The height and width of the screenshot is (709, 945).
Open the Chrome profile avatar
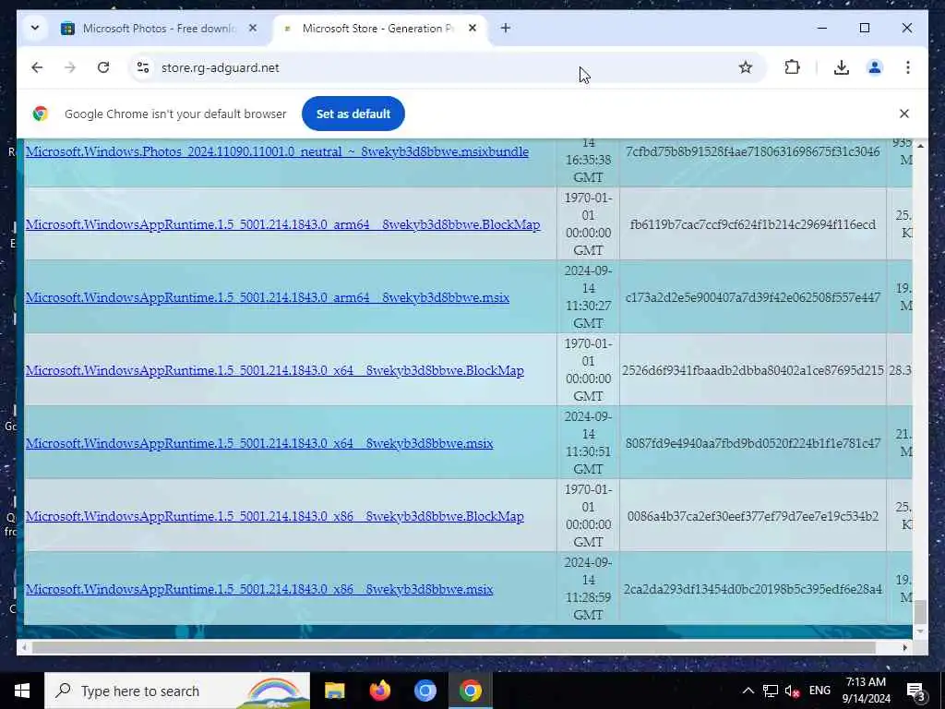pos(875,67)
